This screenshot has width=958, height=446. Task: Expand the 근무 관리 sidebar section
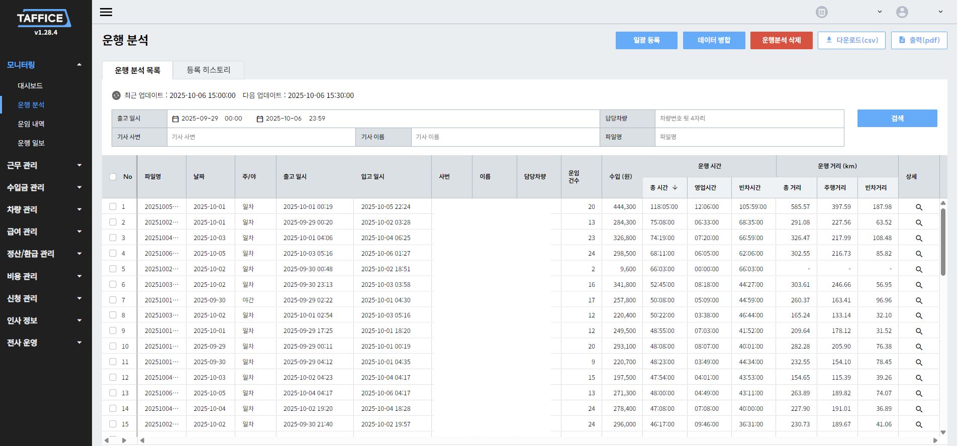click(44, 165)
